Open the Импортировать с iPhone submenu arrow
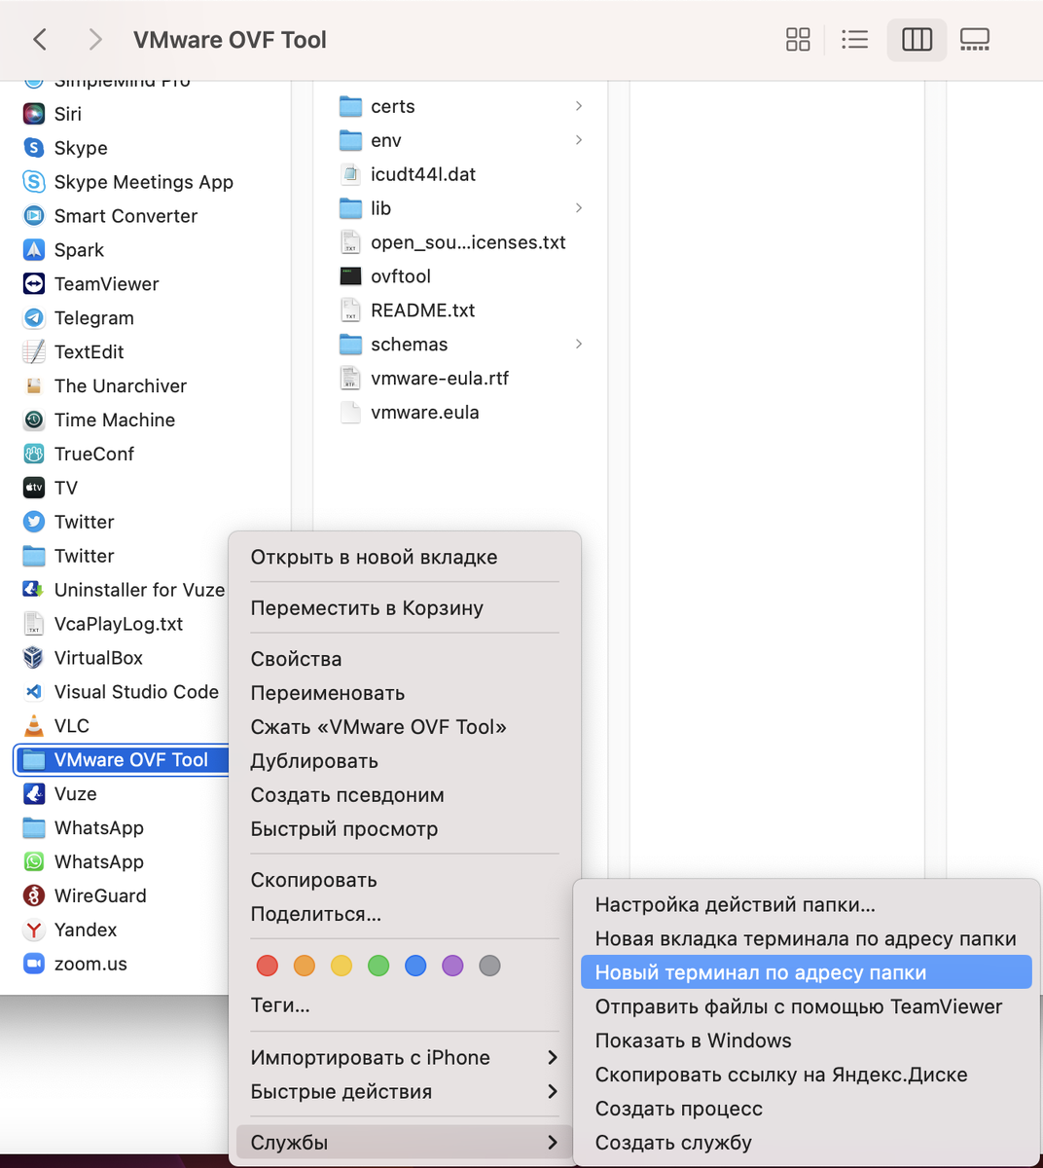1043x1168 pixels. tap(553, 1058)
